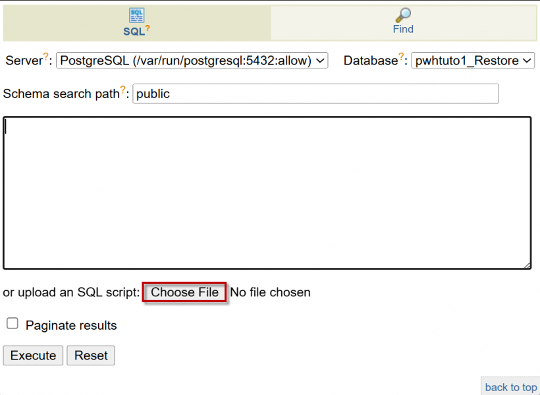Open help mark for Schema search path
This screenshot has width=540, height=395.
123,90
